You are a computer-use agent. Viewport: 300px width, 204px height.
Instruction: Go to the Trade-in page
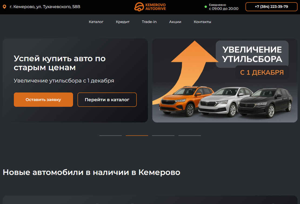(x=149, y=22)
